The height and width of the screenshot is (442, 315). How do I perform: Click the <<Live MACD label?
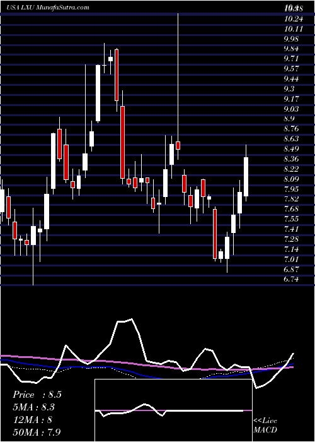coord(265,425)
